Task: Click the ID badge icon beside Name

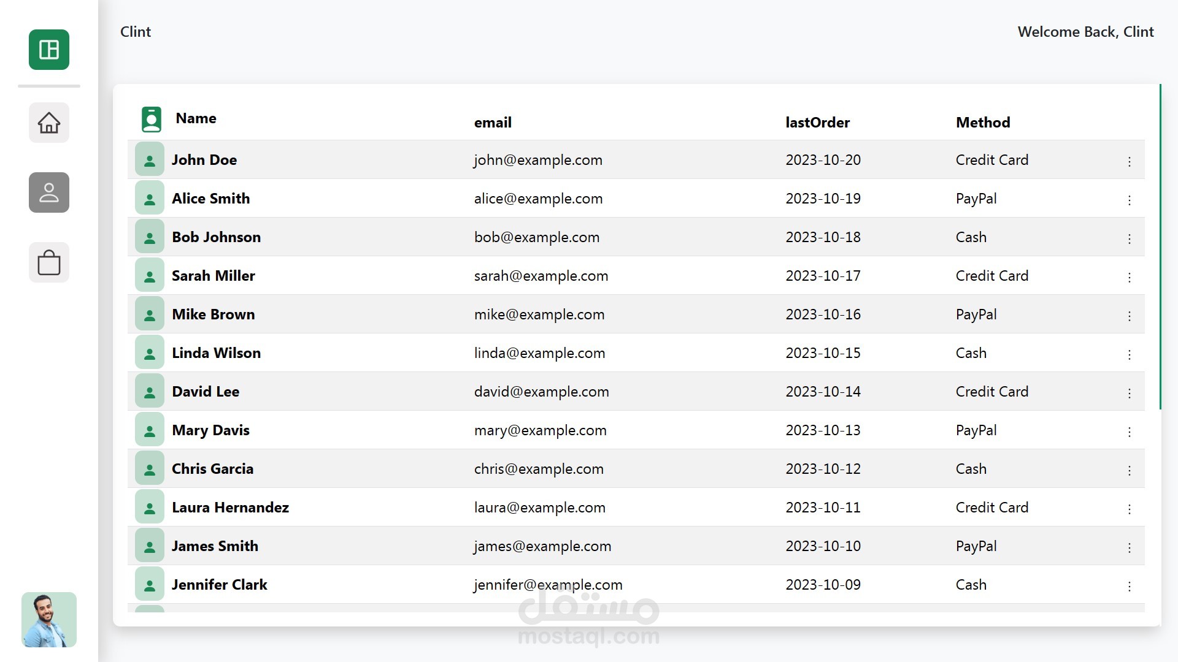Action: (x=151, y=120)
